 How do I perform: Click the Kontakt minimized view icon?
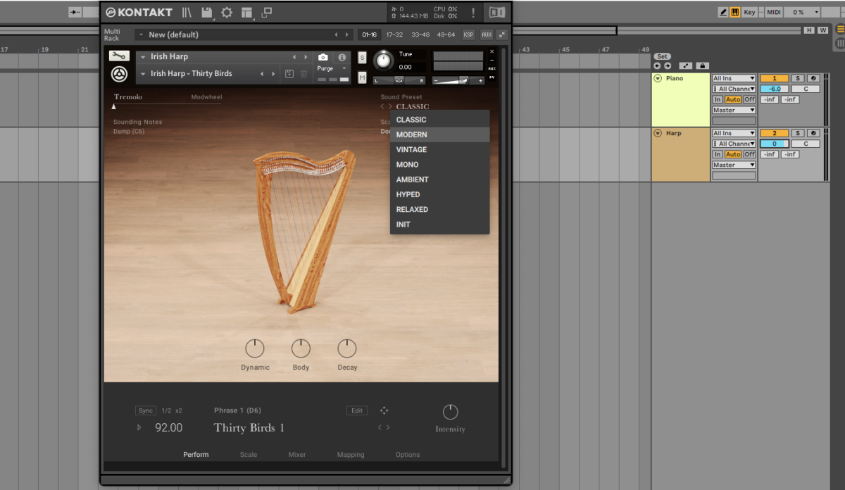(266, 13)
